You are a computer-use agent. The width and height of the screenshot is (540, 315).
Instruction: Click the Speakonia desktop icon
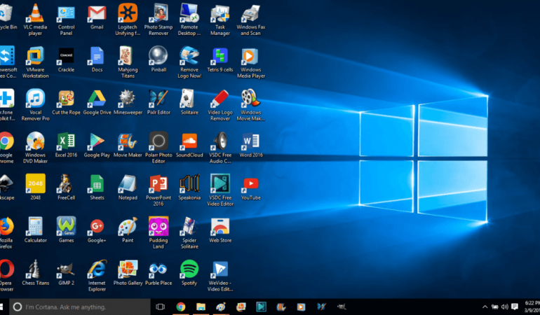click(189, 183)
